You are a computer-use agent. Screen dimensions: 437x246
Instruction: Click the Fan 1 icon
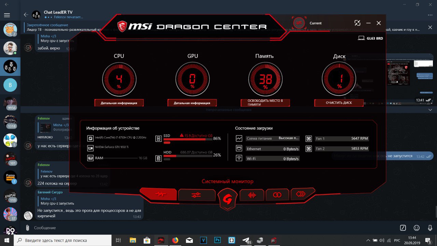(308, 139)
